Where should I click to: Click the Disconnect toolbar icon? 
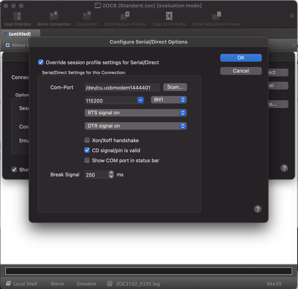(87, 16)
